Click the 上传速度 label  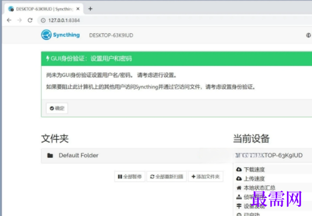click(x=254, y=179)
